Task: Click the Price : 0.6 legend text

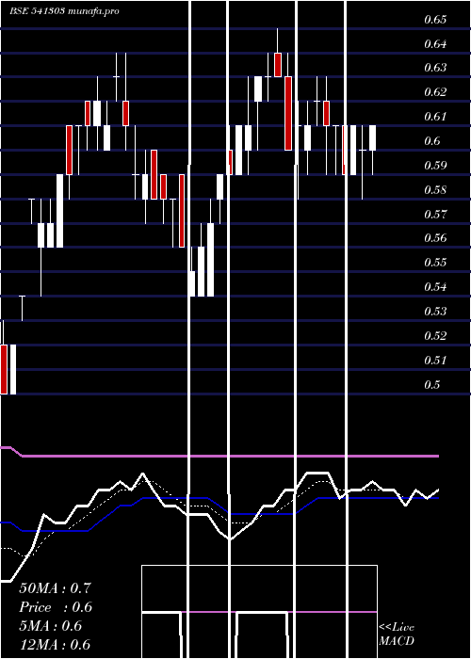Action: point(55,607)
